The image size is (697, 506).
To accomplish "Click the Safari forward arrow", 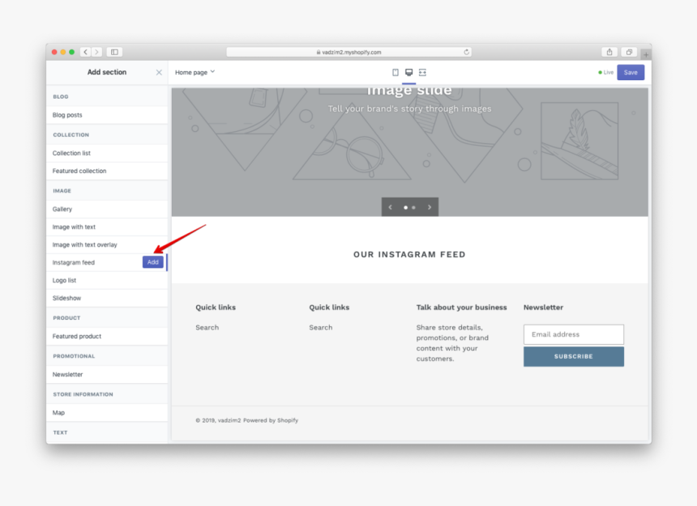I will [x=96, y=52].
